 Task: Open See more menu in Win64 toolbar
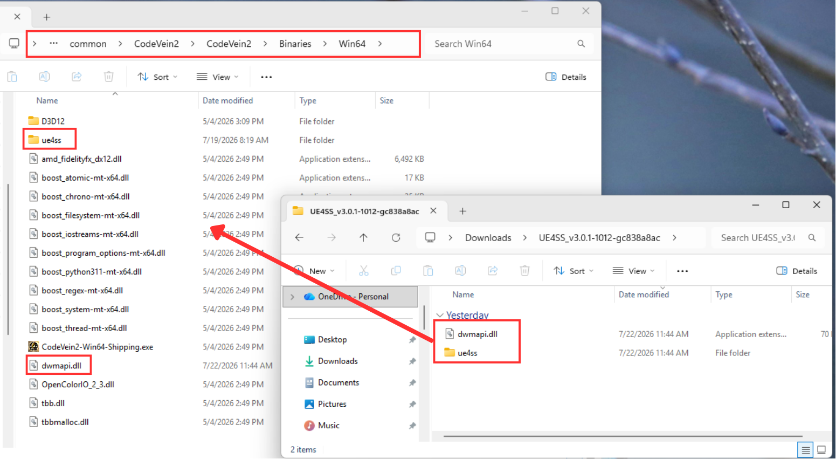(266, 77)
